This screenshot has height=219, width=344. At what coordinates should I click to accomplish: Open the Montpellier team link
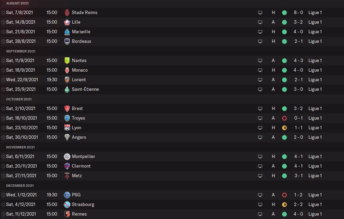[x=84, y=157]
